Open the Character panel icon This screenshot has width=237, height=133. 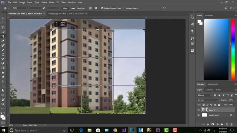tap(192, 24)
